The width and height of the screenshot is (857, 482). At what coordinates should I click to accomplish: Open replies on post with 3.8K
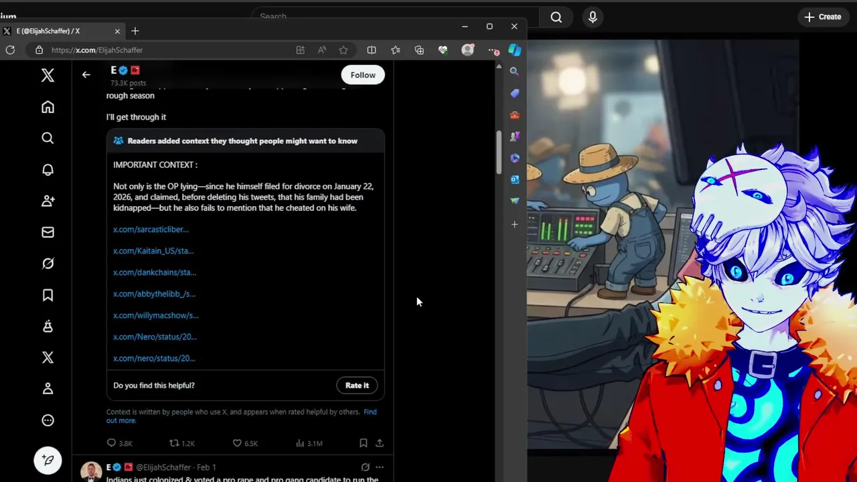tap(119, 443)
